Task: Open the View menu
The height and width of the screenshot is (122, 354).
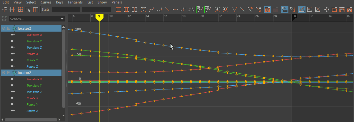Action: coord(18,2)
